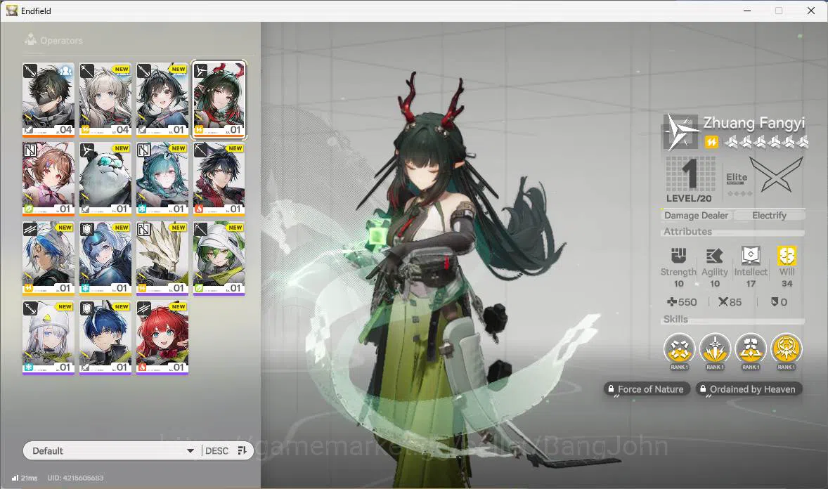Toggle the DESC sort order
Image resolution: width=828 pixels, height=489 pixels.
click(x=216, y=450)
